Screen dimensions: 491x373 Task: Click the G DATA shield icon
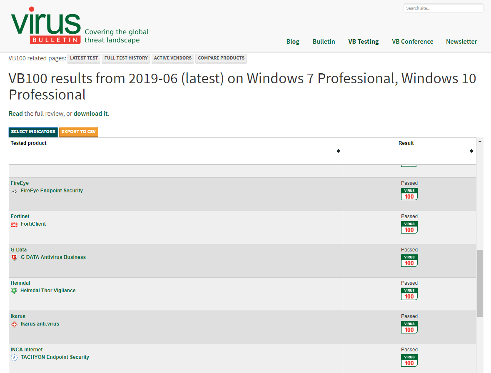point(14,258)
